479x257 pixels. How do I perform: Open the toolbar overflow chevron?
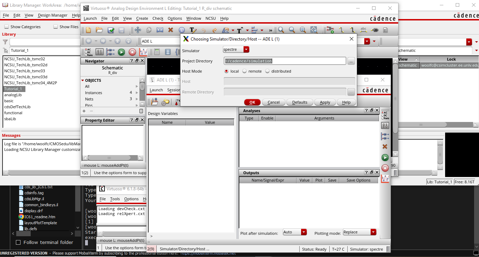(x=271, y=30)
